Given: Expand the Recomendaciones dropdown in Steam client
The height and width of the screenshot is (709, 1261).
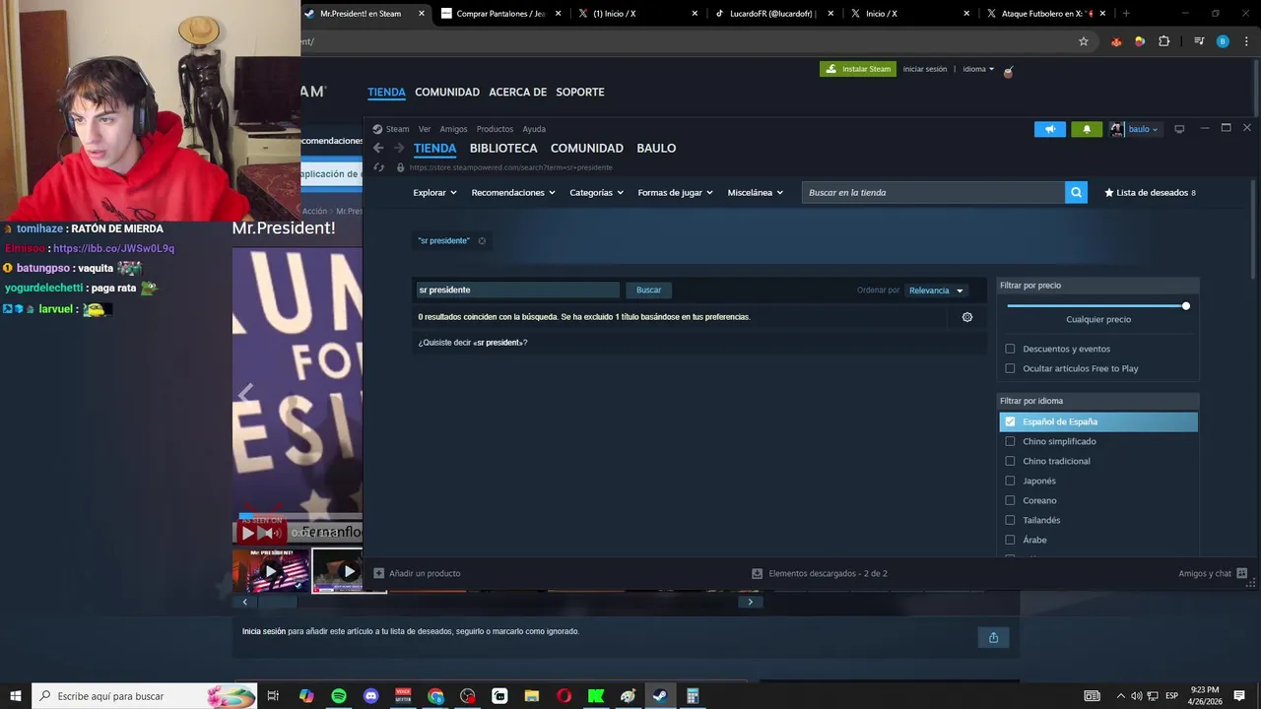Looking at the screenshot, I should pyautogui.click(x=513, y=193).
